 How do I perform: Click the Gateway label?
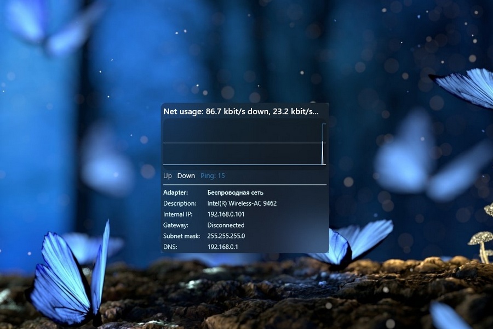tap(175, 225)
